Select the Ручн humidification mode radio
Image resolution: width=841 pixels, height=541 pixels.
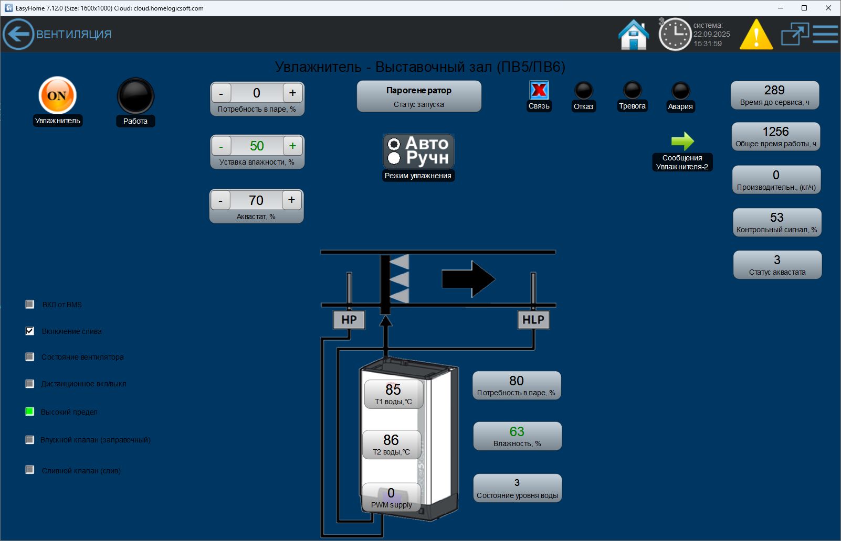(x=394, y=158)
